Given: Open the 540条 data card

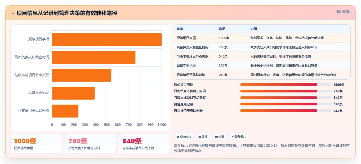Looking at the screenshot, I should [144, 144].
